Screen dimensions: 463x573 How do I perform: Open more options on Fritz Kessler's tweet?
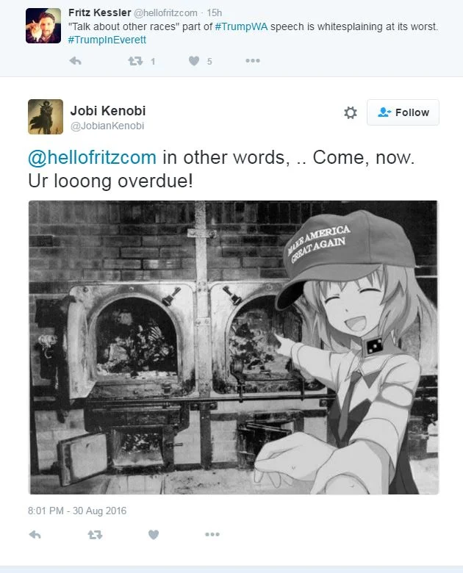coord(253,61)
